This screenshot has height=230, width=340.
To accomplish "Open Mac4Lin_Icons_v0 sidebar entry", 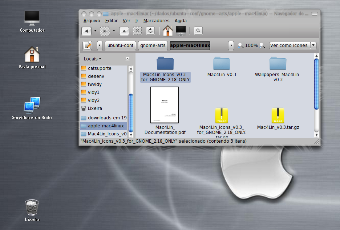I will coord(104,134).
